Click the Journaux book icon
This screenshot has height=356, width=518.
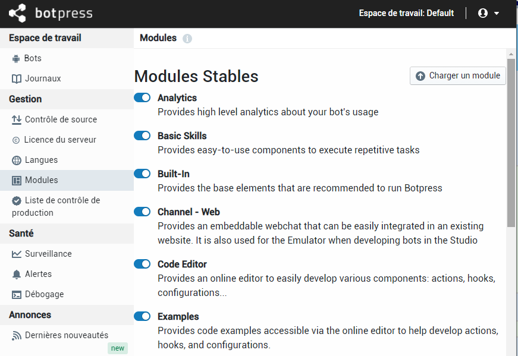click(x=16, y=79)
